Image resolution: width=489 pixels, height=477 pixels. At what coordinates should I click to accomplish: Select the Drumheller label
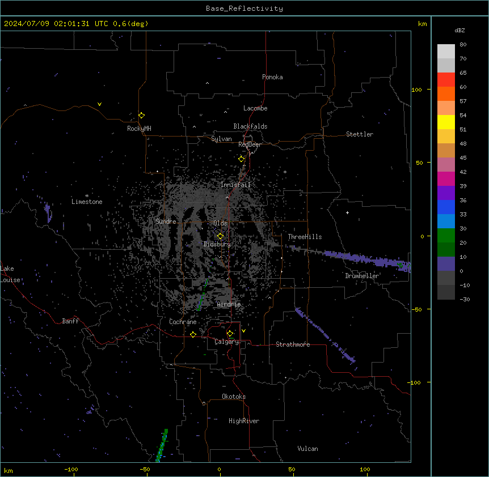tap(362, 276)
